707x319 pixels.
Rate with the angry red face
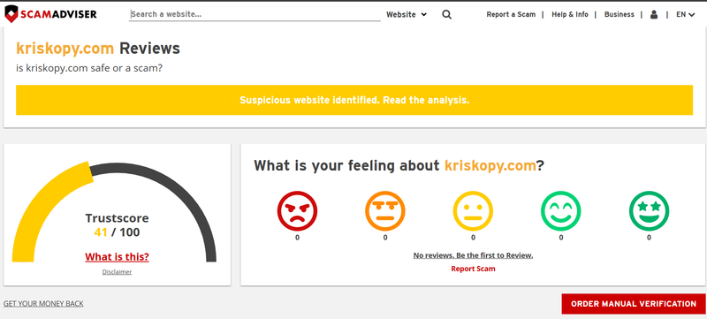(x=297, y=211)
